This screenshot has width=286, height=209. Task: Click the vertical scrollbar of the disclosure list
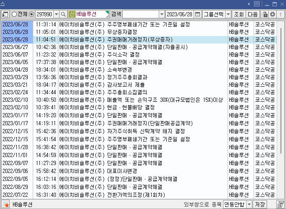pos(281,91)
